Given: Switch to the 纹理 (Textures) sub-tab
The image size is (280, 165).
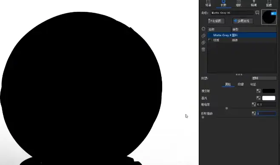Looking at the screenshot, I should coord(240,84).
